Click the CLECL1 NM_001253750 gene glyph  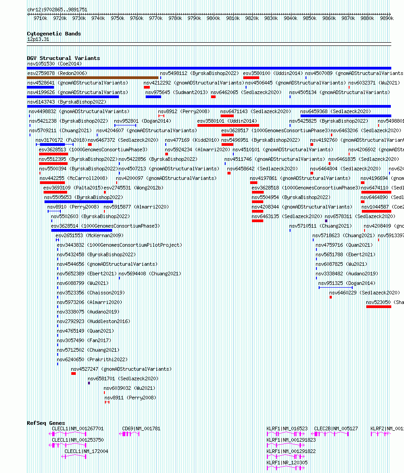pyautogui.click(x=68, y=445)
